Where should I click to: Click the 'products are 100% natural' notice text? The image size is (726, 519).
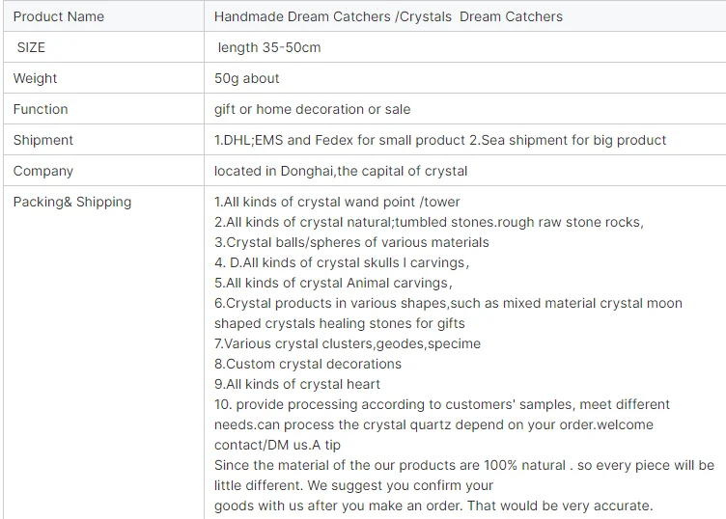click(x=463, y=465)
